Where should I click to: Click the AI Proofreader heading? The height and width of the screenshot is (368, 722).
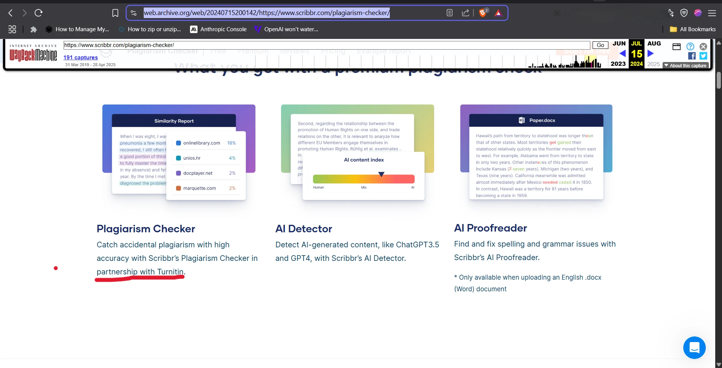pos(491,228)
